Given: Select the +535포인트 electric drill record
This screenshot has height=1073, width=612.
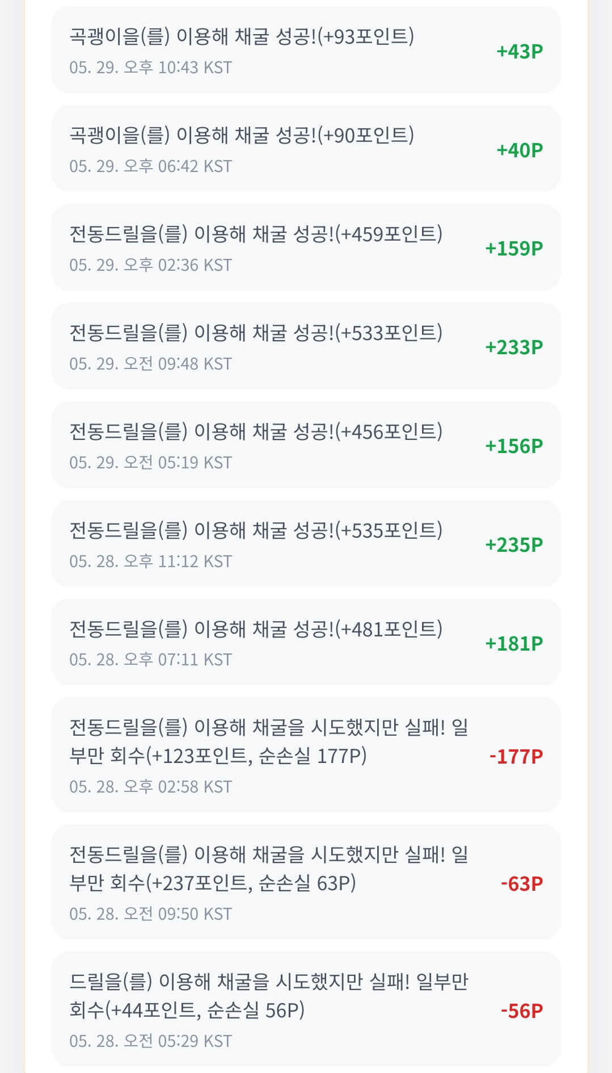Looking at the screenshot, I should click(306, 544).
